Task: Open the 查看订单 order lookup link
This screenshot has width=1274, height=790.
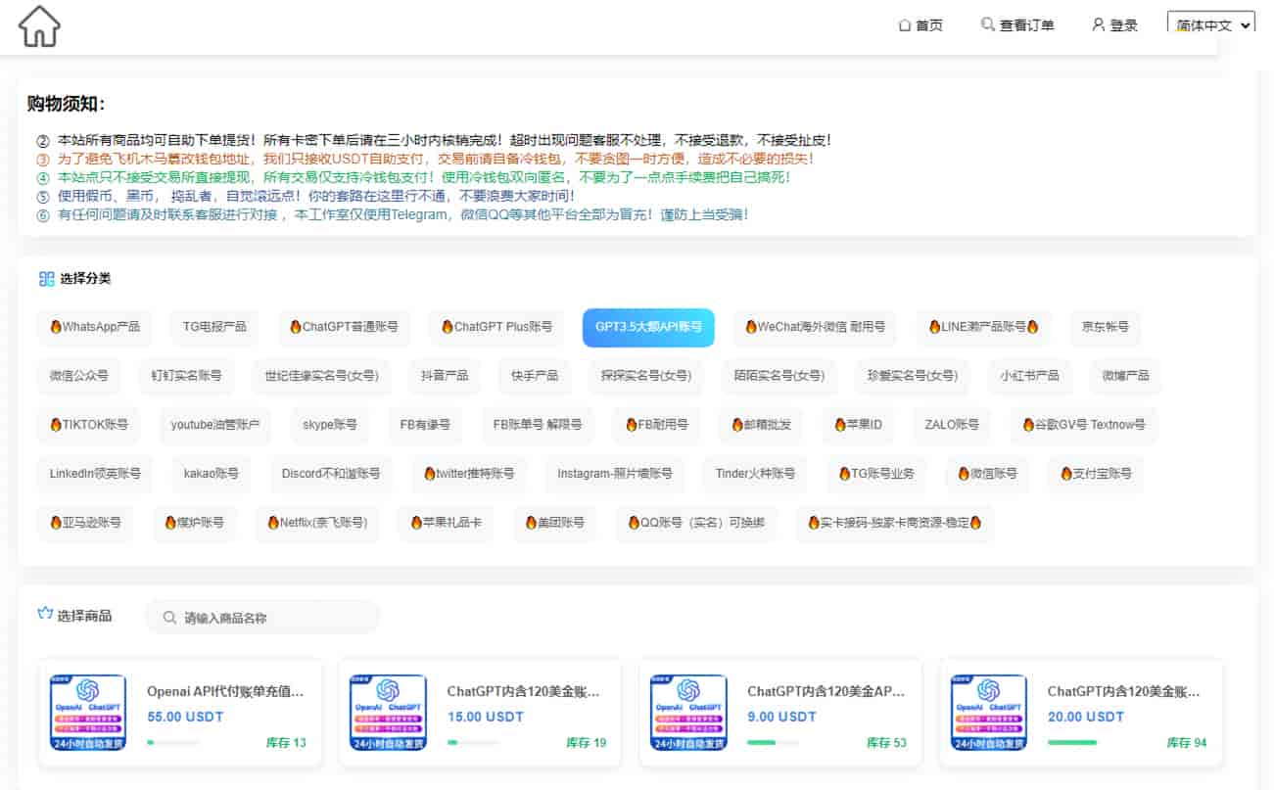Action: [x=1026, y=25]
